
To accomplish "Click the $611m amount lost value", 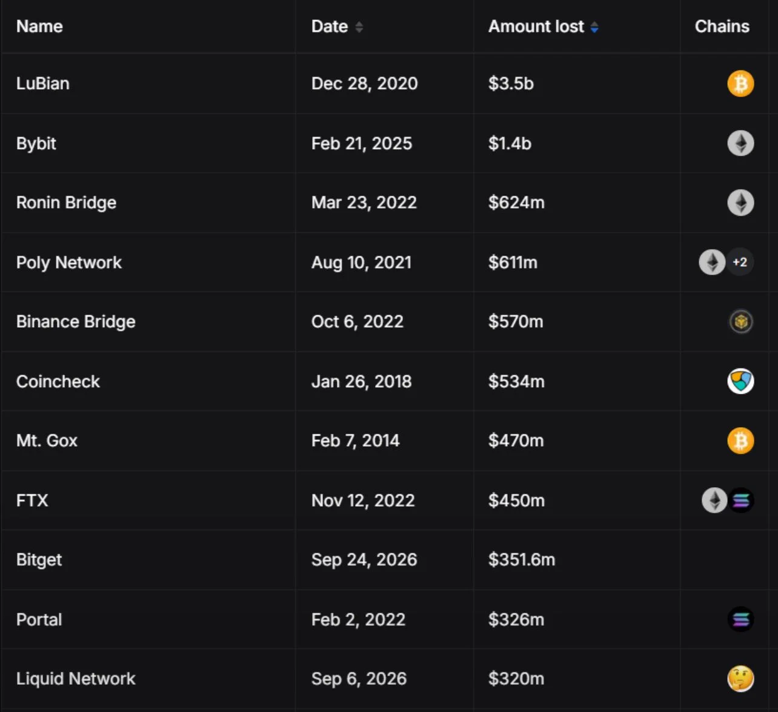I will pos(513,262).
